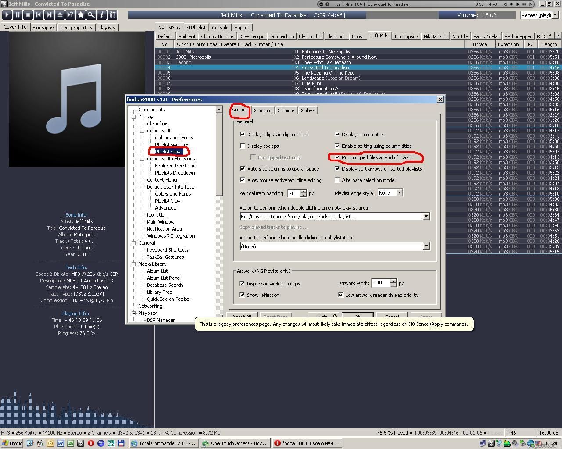Toggle 'Show reflection' checkbox
Screen dimensions: 562x449
242,295
